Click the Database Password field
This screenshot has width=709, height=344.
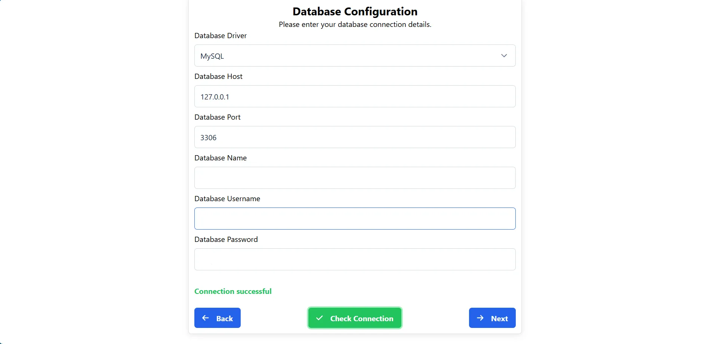(x=355, y=259)
